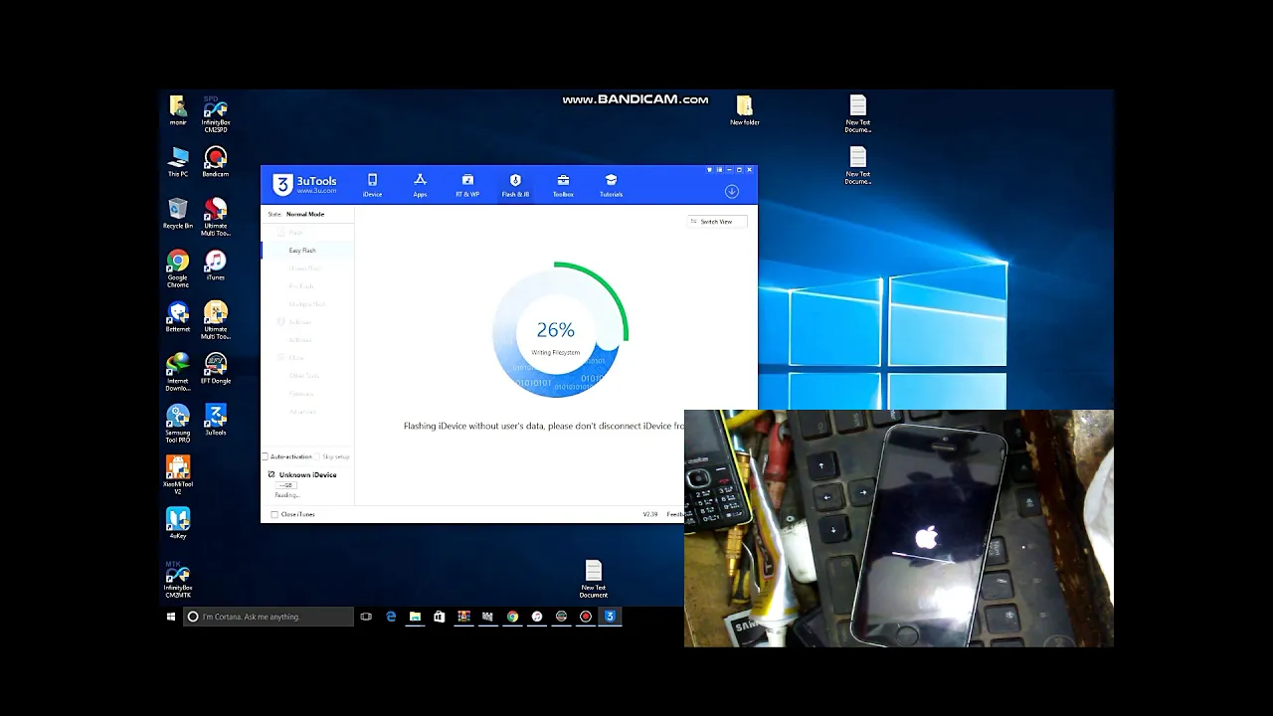Screen dimensions: 1273x716
Task: Open the New Text Document below 3uTools window
Action: click(594, 579)
